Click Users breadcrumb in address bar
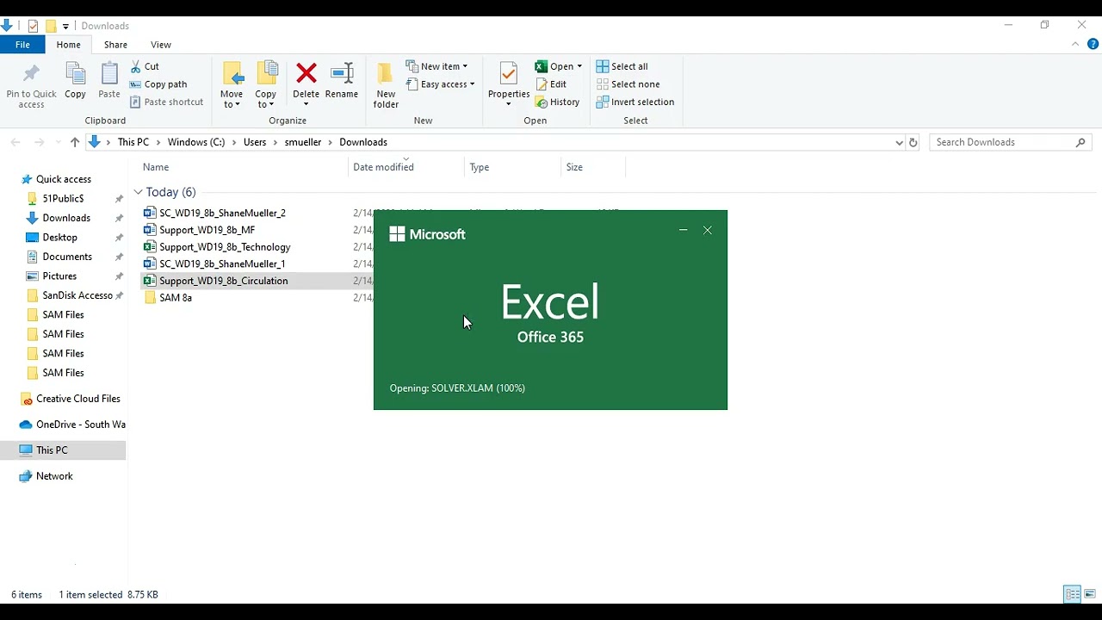Image resolution: width=1102 pixels, height=620 pixels. 255,142
